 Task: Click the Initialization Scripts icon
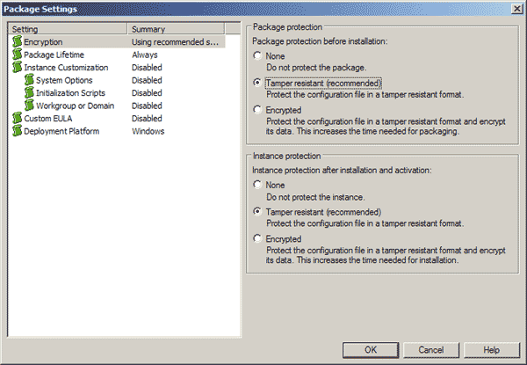click(29, 92)
